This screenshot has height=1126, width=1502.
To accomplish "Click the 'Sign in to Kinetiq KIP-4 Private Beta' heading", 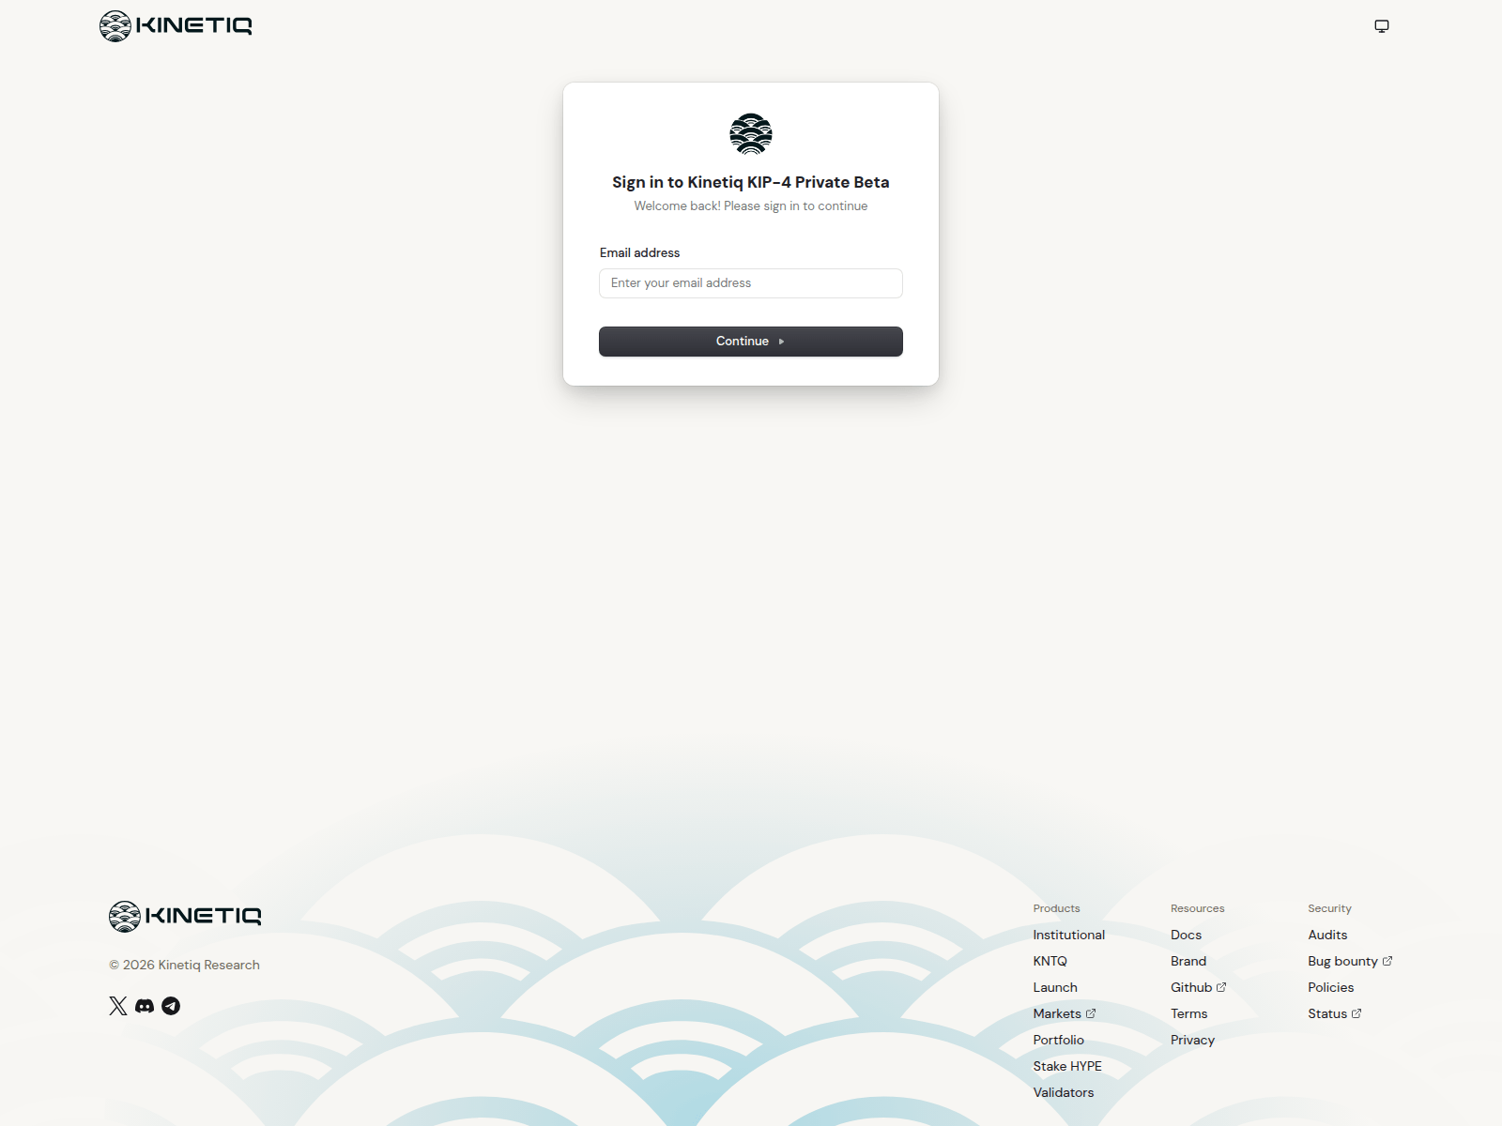I will 751,182.
